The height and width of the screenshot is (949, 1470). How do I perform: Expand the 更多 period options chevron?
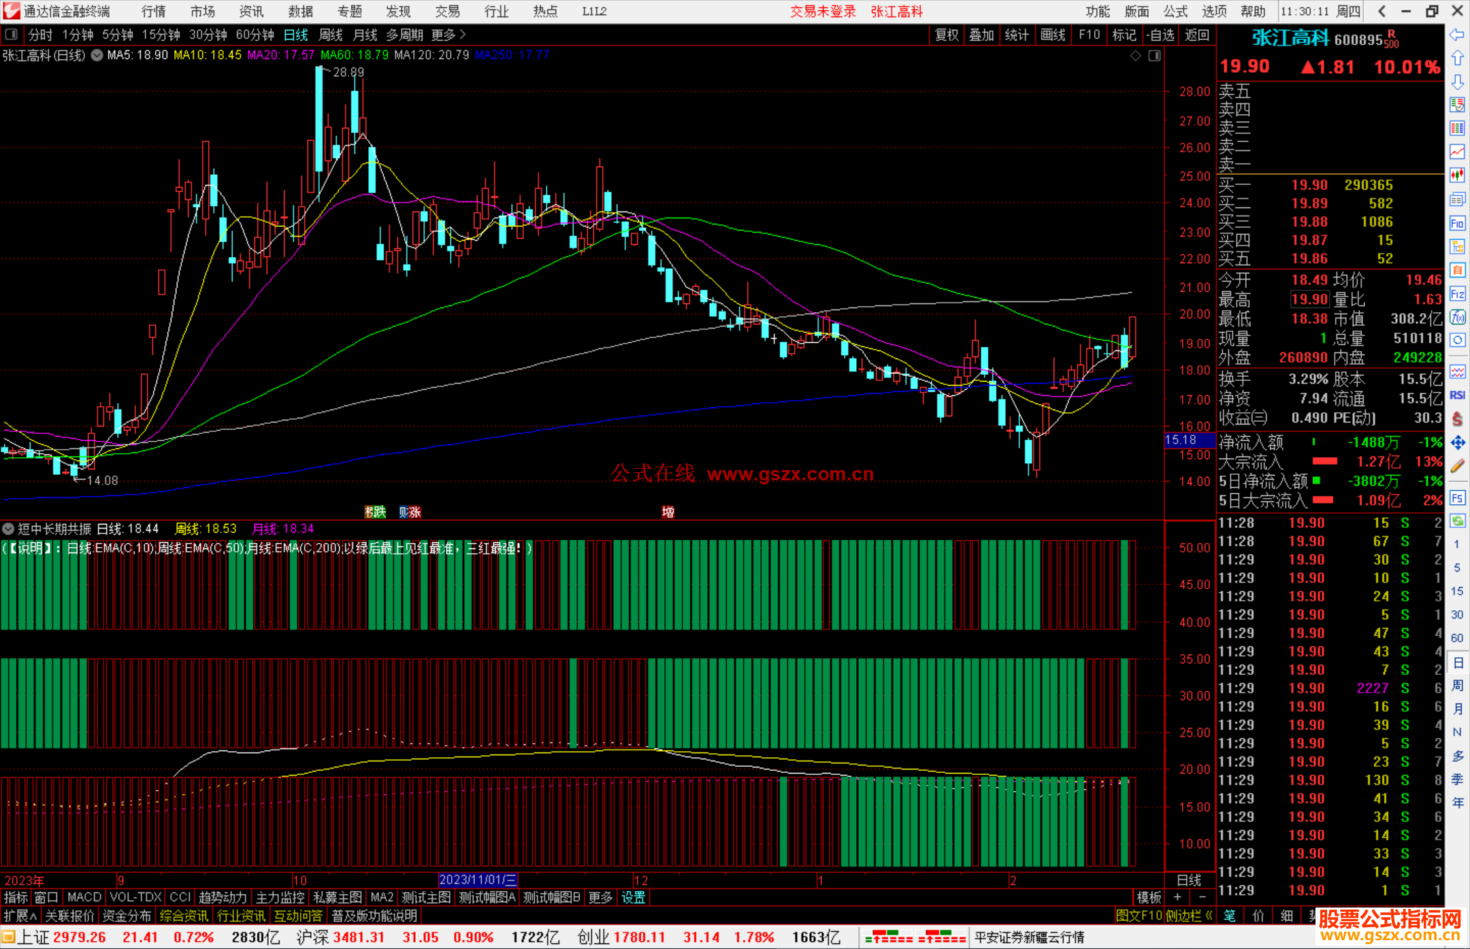tap(463, 34)
